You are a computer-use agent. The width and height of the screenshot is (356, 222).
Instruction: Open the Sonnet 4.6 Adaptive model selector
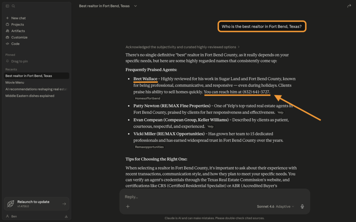275,206
